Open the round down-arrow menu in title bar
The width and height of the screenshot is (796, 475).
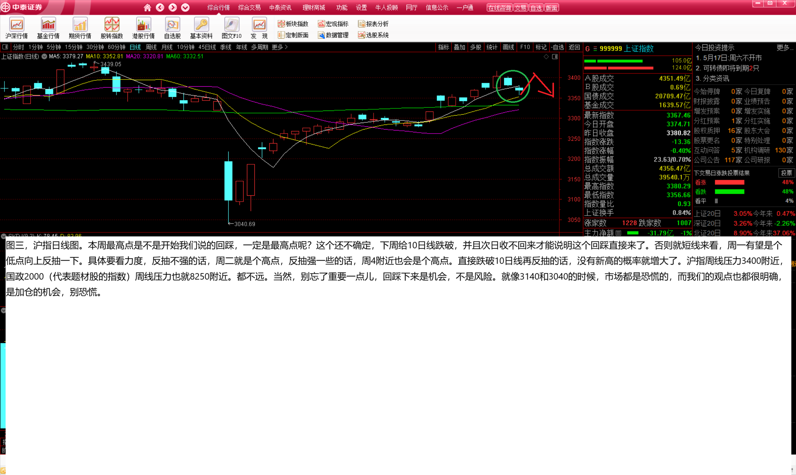(x=185, y=7)
